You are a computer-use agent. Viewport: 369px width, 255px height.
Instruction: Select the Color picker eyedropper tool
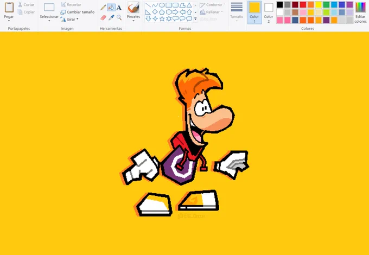coord(111,17)
